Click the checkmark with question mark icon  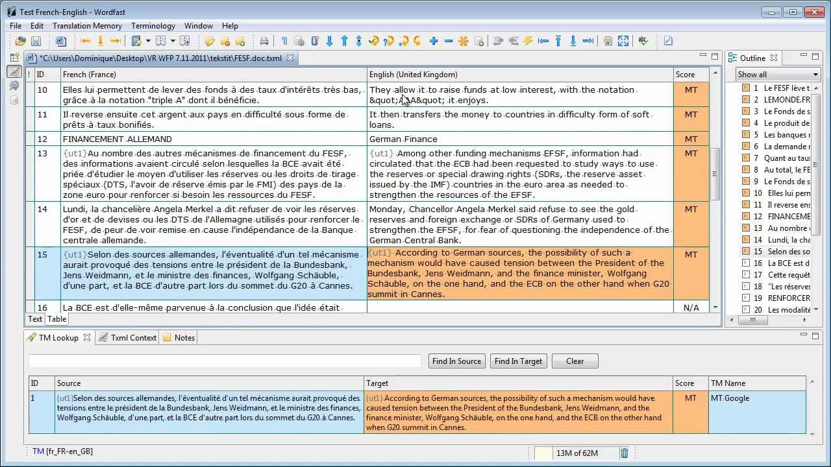point(389,41)
